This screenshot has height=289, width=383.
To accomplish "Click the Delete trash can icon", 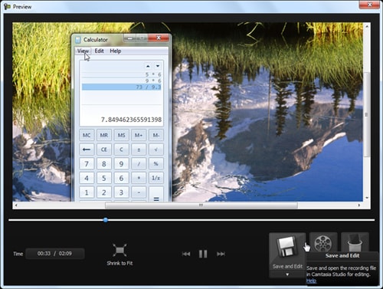I will (355, 243).
